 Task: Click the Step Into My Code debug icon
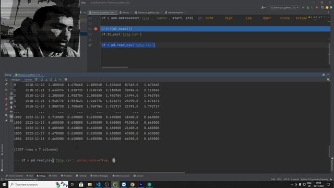(x=51, y=79)
